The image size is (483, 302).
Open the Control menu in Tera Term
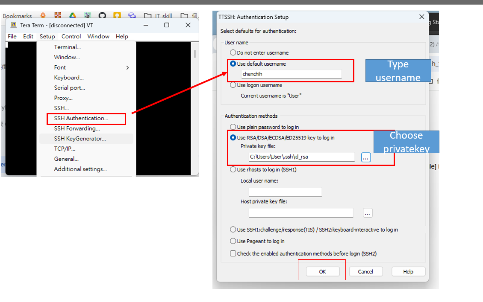click(71, 36)
